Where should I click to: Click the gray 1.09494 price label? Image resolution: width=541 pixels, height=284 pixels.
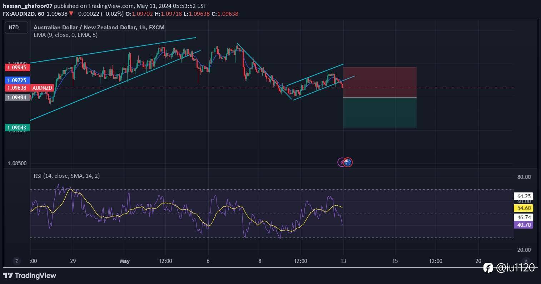18,97
